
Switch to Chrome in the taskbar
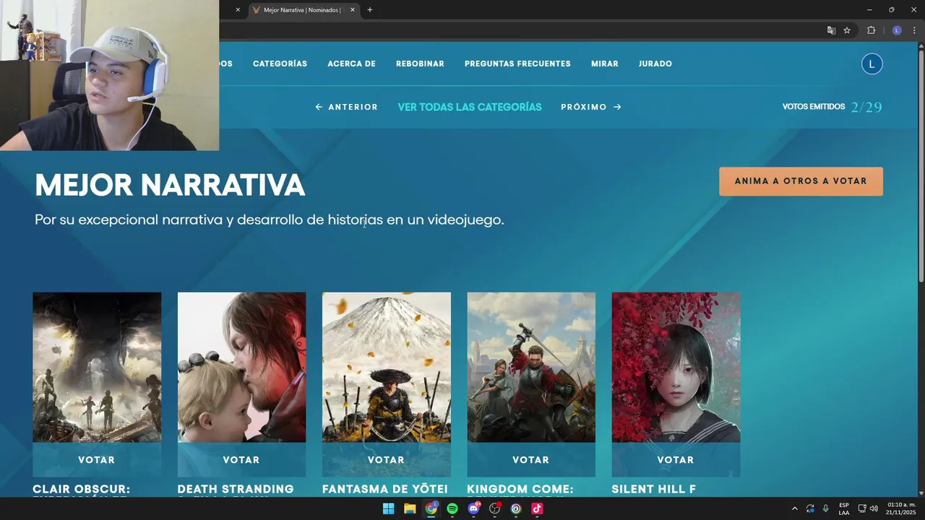(431, 508)
